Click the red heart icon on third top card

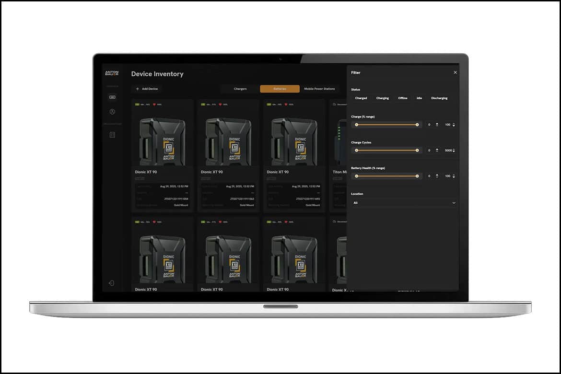click(x=286, y=105)
